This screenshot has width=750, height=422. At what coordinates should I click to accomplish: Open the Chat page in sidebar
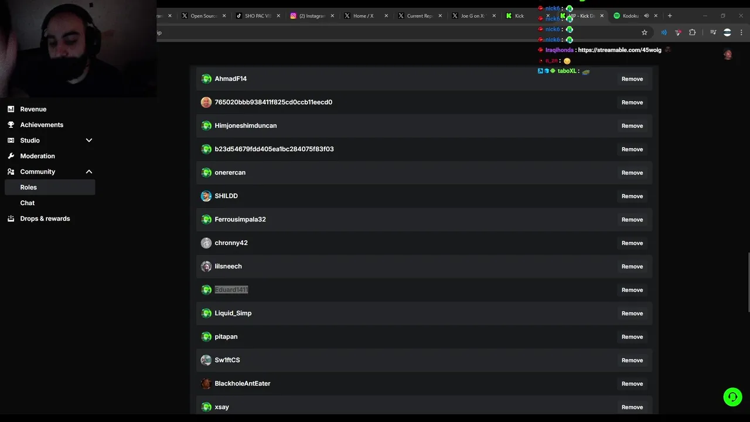pyautogui.click(x=28, y=203)
